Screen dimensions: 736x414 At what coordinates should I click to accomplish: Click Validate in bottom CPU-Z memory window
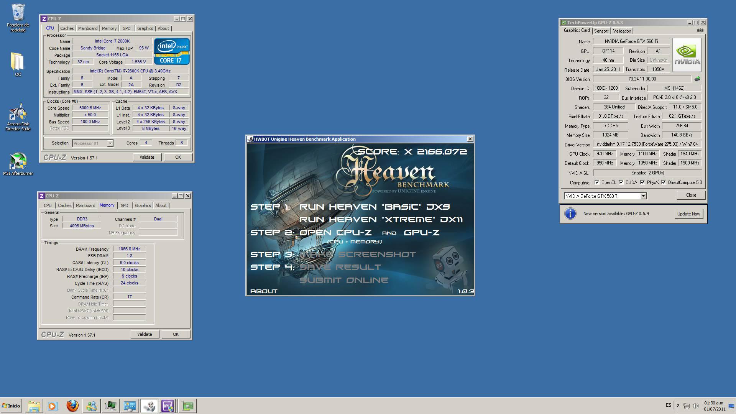(x=145, y=334)
